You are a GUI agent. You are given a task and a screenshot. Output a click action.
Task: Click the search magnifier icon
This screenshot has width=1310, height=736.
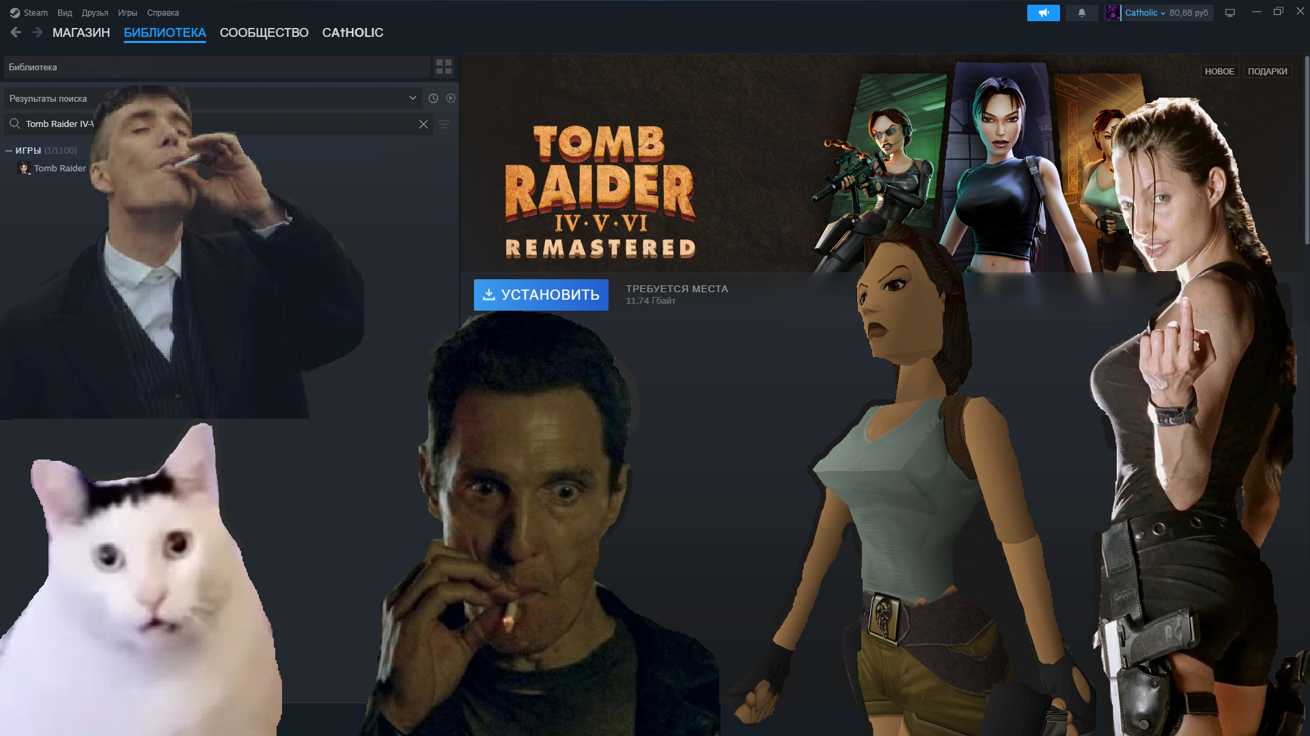pyautogui.click(x=14, y=124)
